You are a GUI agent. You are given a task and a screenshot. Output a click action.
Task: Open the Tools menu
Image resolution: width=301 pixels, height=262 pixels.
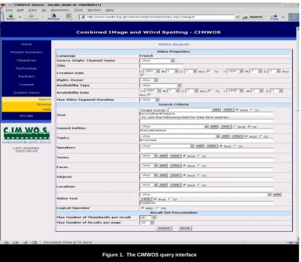click(78, 10)
